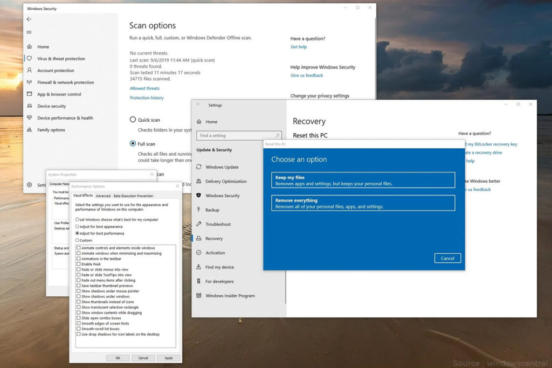
Task: Click the shield icon for Virus & threat protection
Action: pos(30,58)
